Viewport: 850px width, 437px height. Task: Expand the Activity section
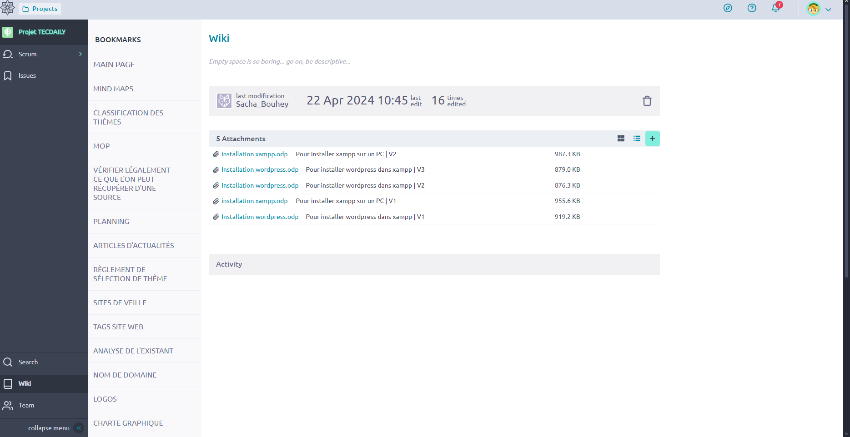pos(434,264)
